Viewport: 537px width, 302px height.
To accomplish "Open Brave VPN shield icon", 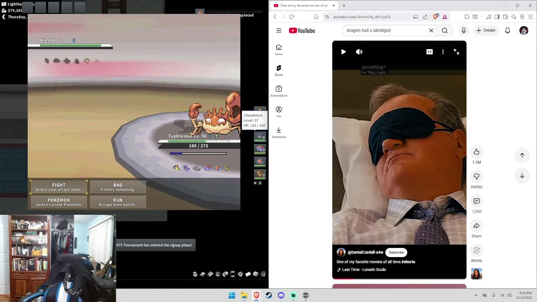I will (522, 17).
